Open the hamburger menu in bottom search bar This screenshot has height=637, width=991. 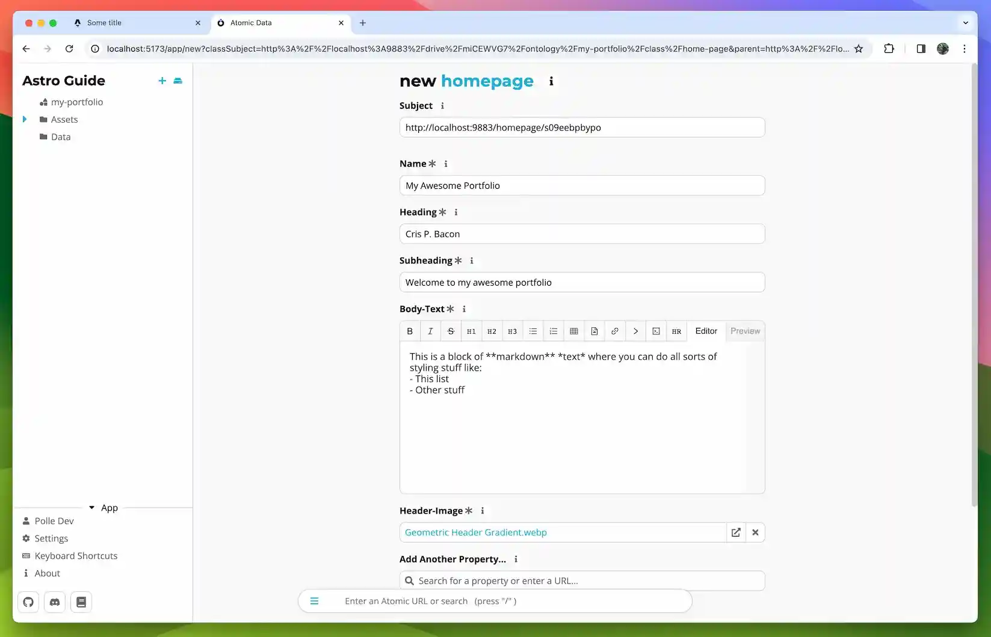pos(314,601)
